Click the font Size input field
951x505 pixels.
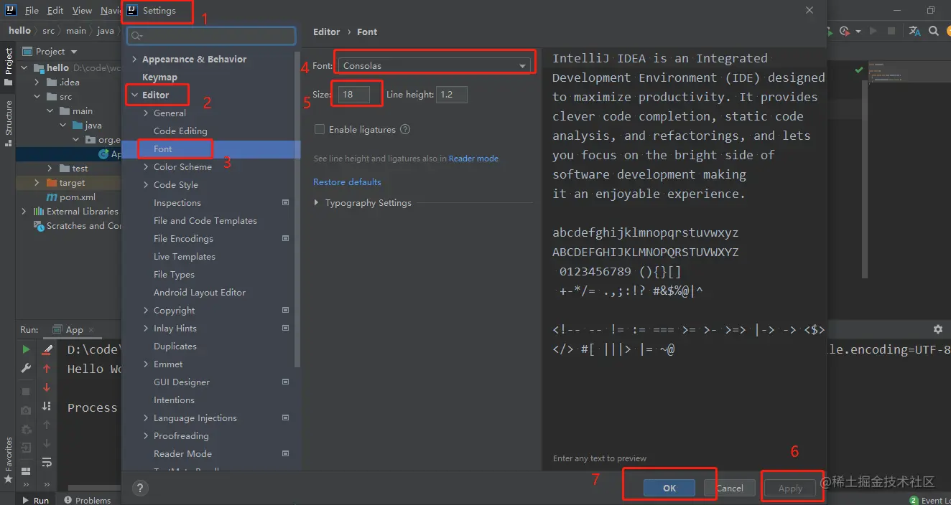click(x=353, y=95)
